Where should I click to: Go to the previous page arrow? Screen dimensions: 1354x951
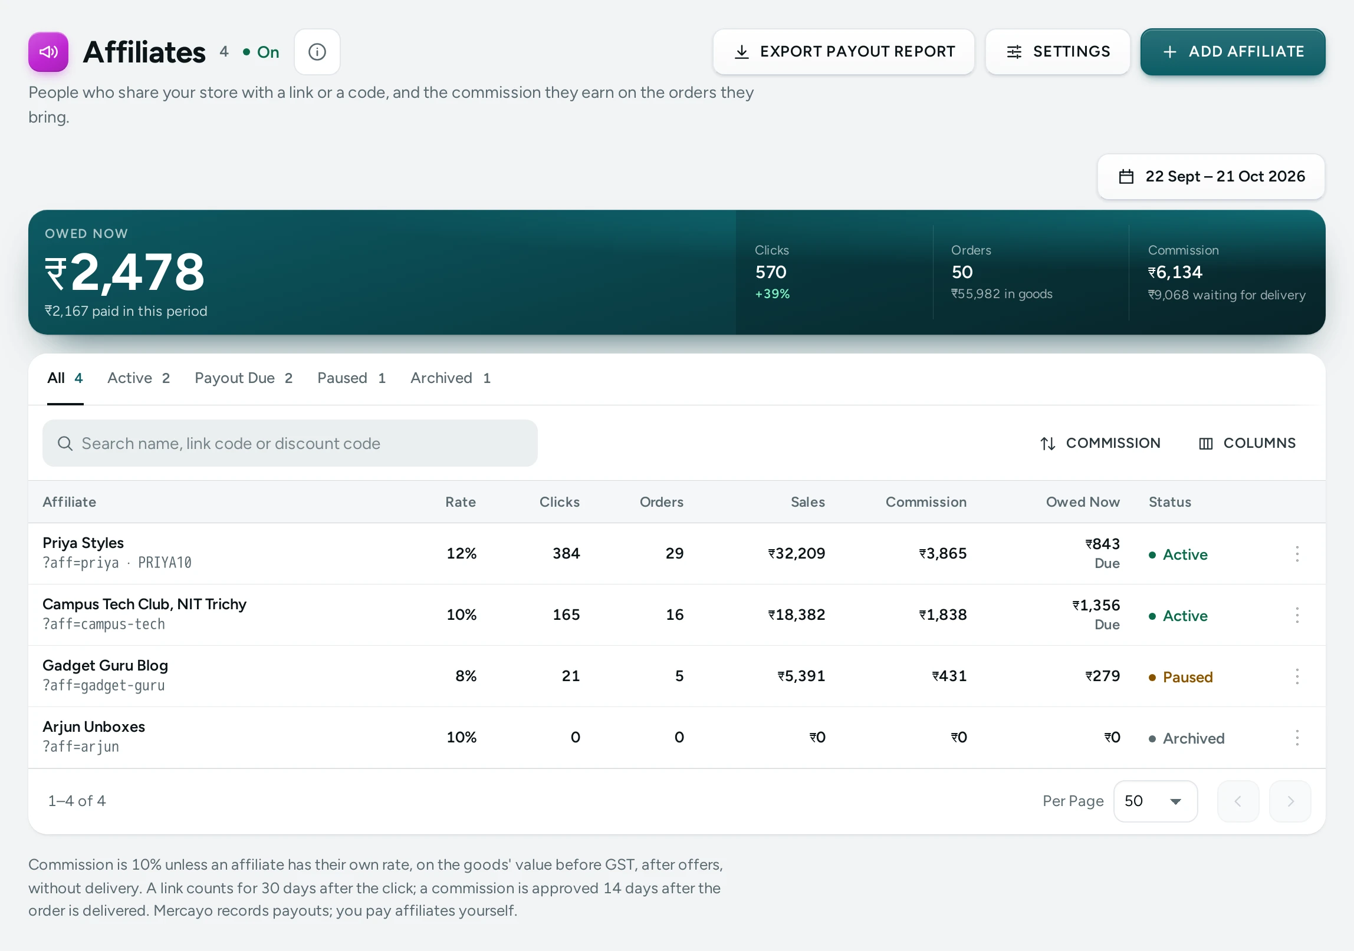1238,801
